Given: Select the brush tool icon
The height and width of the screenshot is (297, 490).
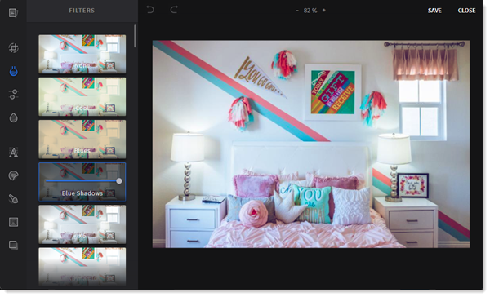Looking at the screenshot, I should (x=13, y=199).
